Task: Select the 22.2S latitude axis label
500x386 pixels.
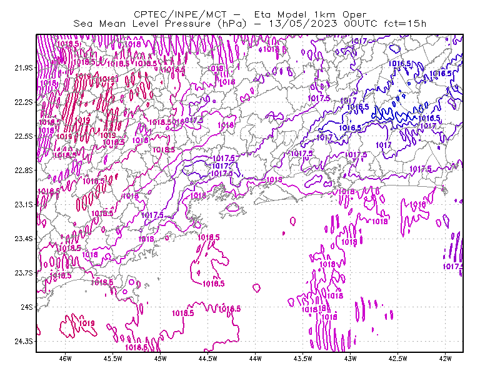Action: point(24,102)
